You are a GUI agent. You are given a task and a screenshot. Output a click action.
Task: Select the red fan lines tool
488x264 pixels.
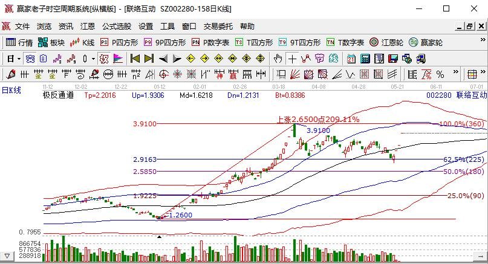(294, 74)
